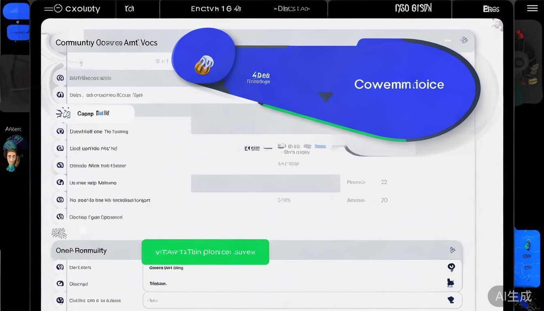Click the leaf icon next to bottom input field
The height and width of the screenshot is (311, 544).
[451, 299]
